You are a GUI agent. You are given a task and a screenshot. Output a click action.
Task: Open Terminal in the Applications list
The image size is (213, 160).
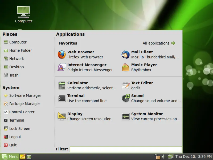point(62,98)
